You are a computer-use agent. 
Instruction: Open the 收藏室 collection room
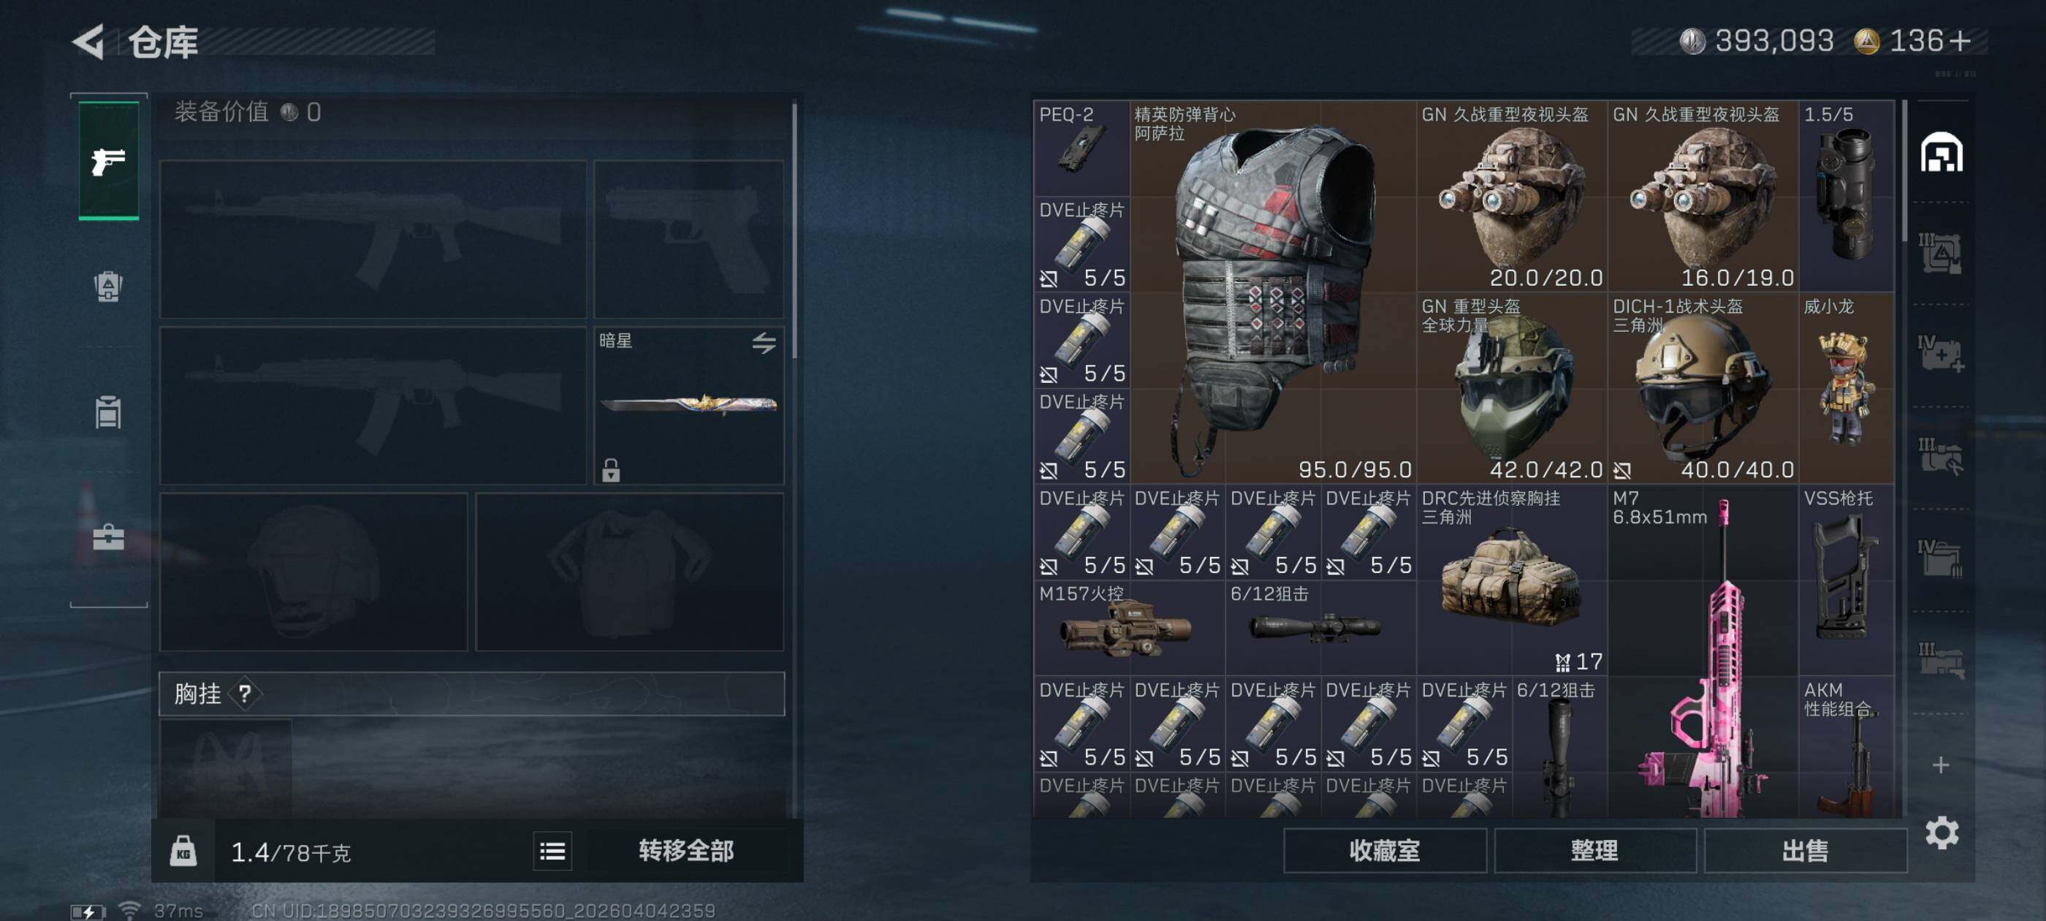coord(1385,851)
